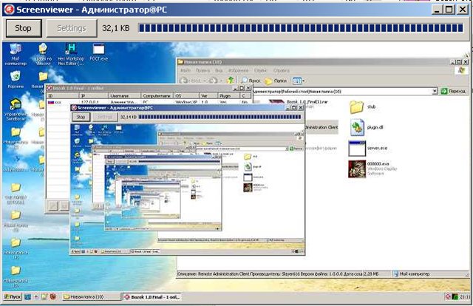Screen dimensions: 473x306
Task: Select the stub folder icon
Action: pos(356,107)
